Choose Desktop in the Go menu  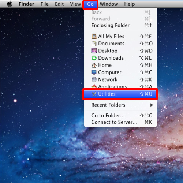120,51
